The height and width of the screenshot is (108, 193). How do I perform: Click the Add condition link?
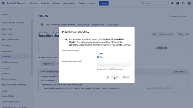point(179,72)
